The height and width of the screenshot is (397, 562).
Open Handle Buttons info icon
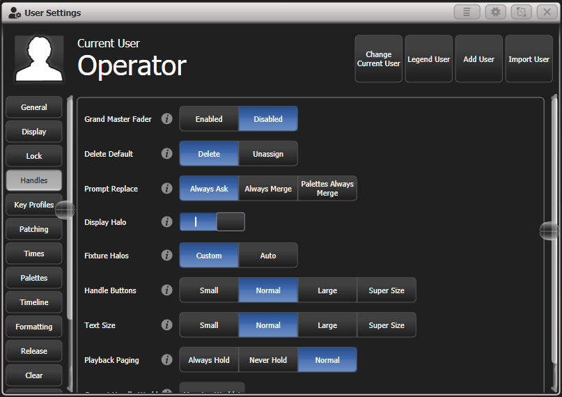click(166, 290)
